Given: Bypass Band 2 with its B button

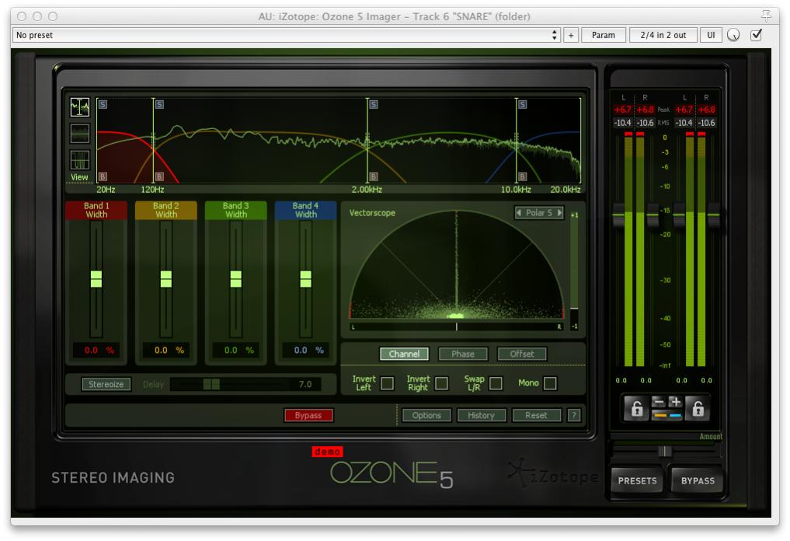Looking at the screenshot, I should [159, 176].
